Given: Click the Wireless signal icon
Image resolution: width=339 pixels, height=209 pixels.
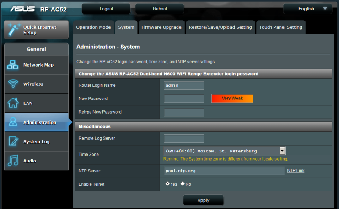Looking at the screenshot, I should click(x=13, y=84).
